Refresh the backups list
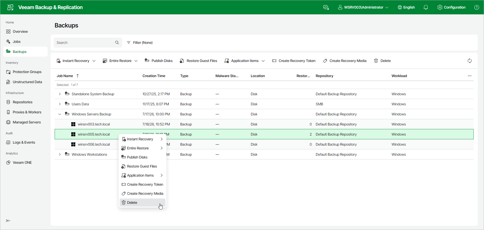The height and width of the screenshot is (230, 484). point(470,61)
